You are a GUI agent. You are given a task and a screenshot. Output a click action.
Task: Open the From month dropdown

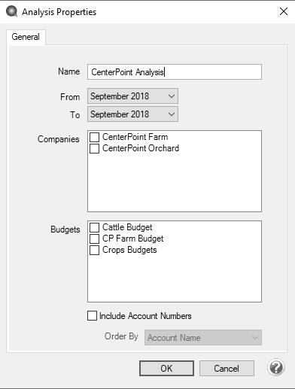point(132,96)
